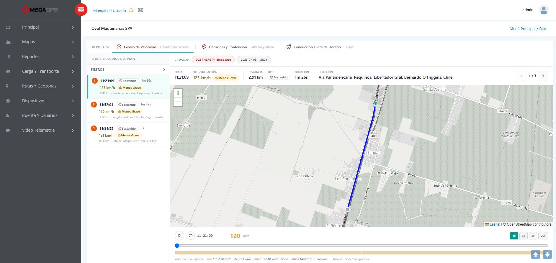This screenshot has height=263, width=556.
Task: Select episode 1 at 11:21:09
Action: (x=129, y=87)
